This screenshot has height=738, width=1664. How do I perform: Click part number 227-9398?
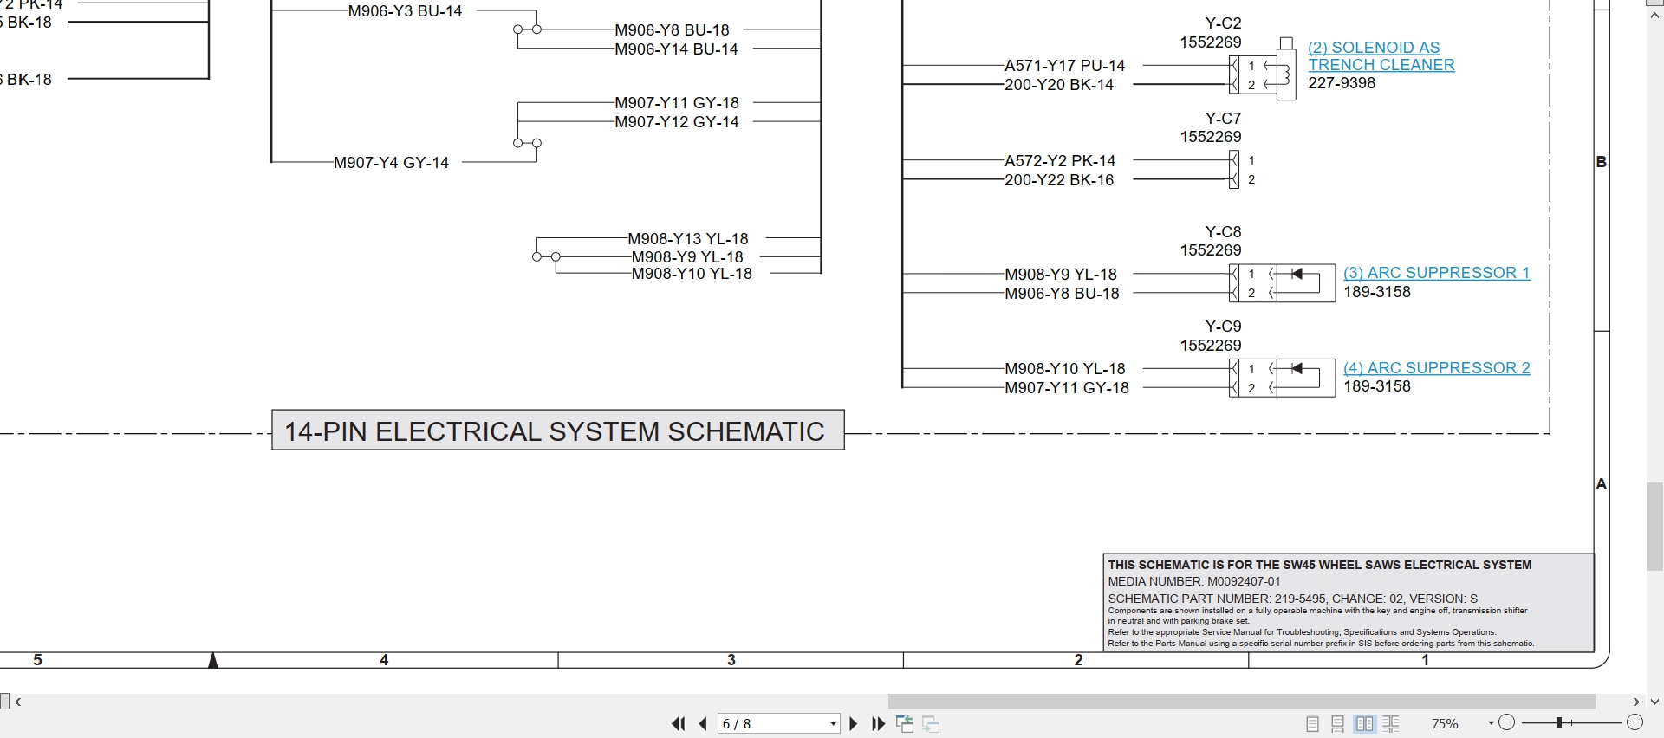[1342, 83]
